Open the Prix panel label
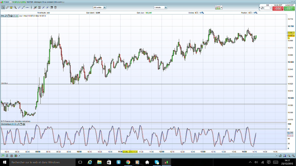Image resolution: width=296 pixels, height=166 pixels. coord(3,16)
